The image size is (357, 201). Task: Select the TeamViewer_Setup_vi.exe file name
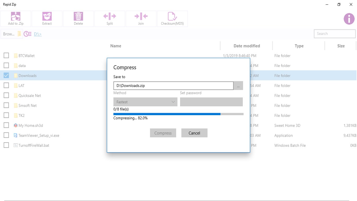point(39,136)
